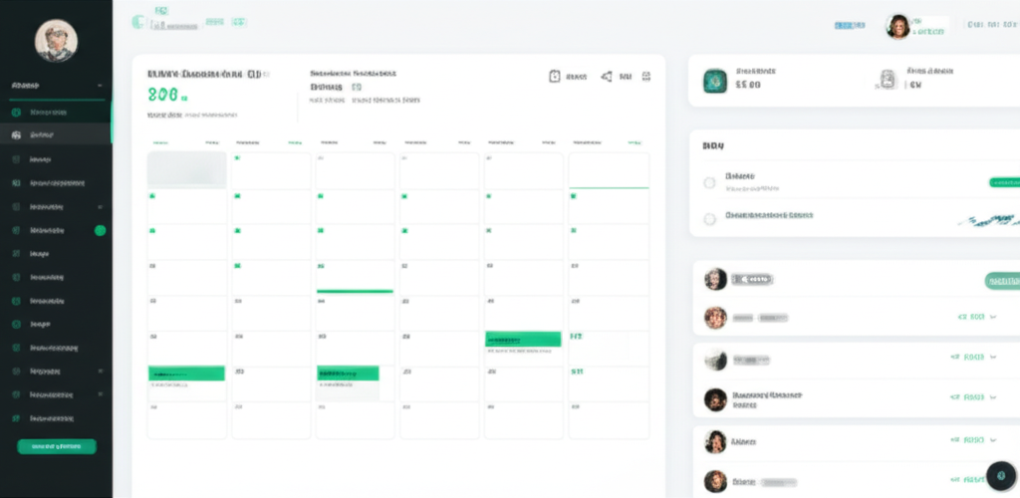Screen dimensions: 1020x498
Task: Click the green pill button atop the people list
Action: [1001, 281]
